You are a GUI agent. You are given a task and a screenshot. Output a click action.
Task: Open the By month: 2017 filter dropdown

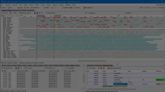click(54, 68)
